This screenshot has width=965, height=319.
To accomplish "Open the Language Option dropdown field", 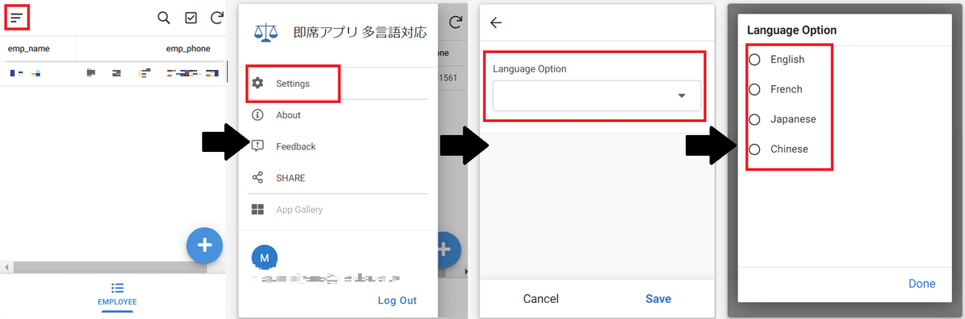I will coord(597,96).
